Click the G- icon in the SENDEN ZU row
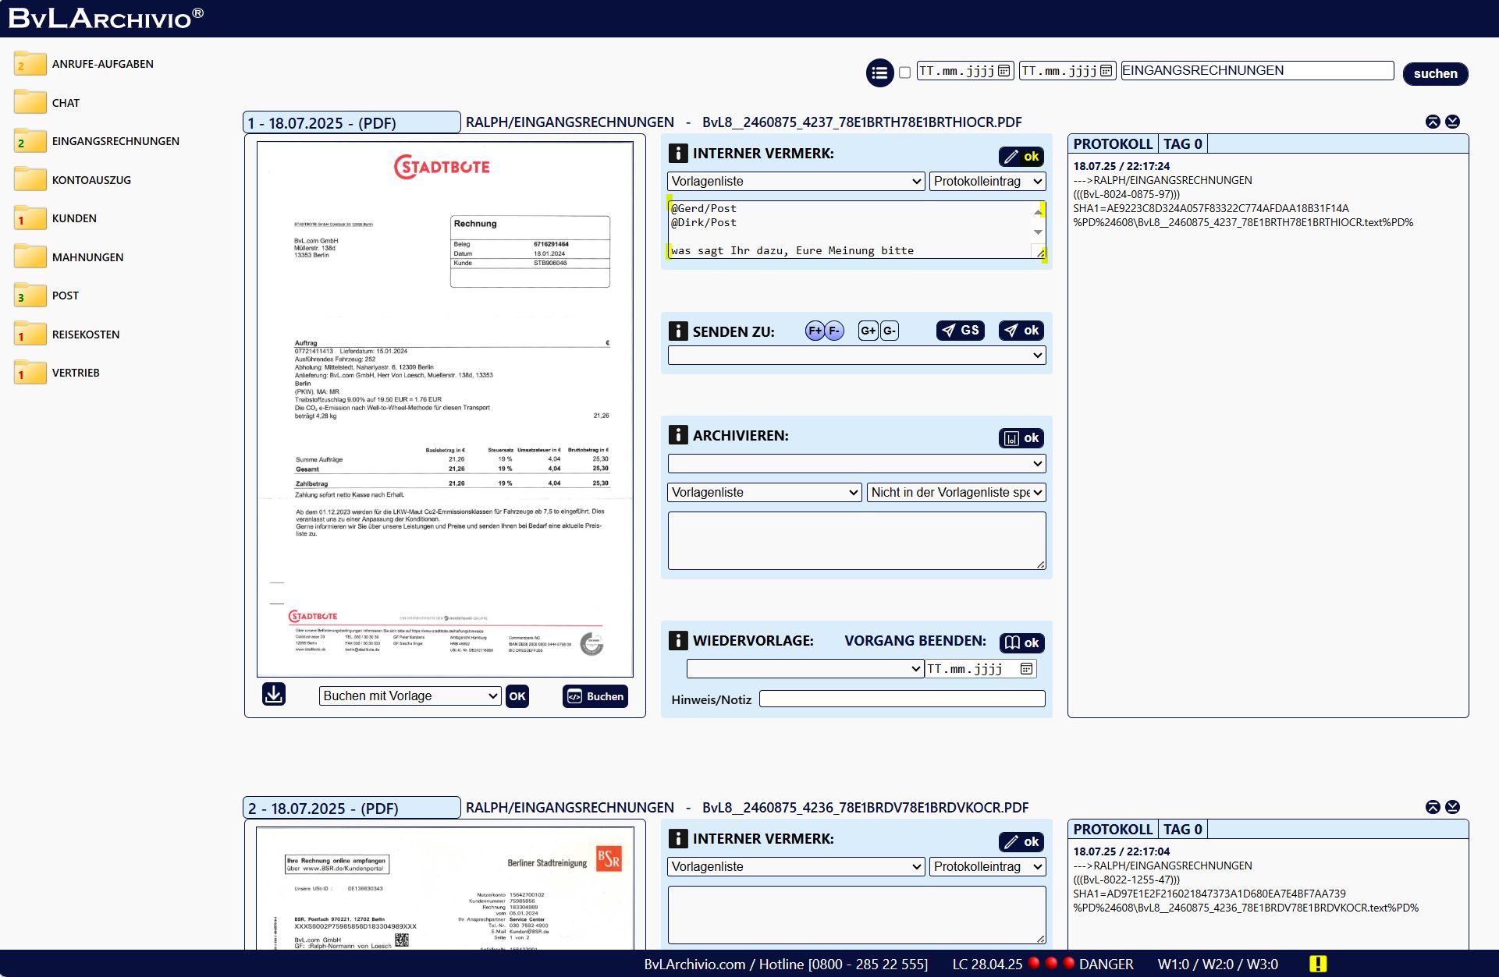 890,331
